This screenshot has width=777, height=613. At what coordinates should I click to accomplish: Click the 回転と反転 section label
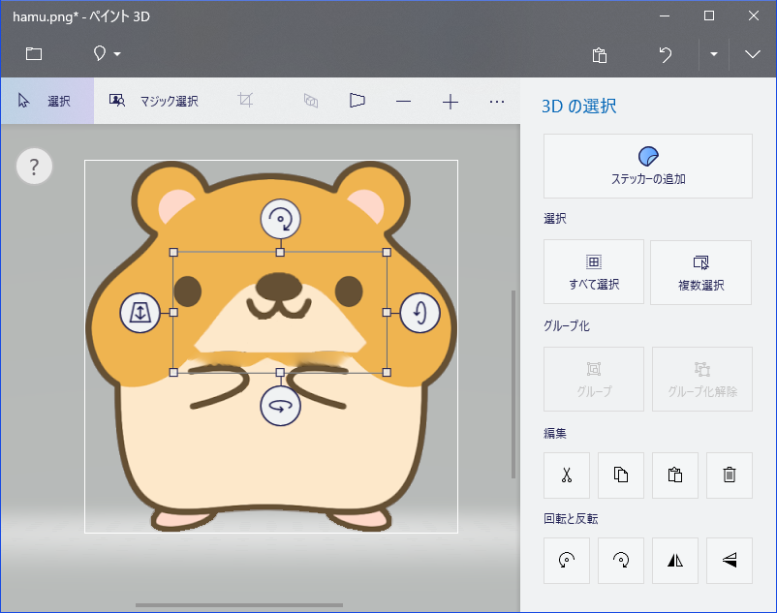[x=571, y=518]
